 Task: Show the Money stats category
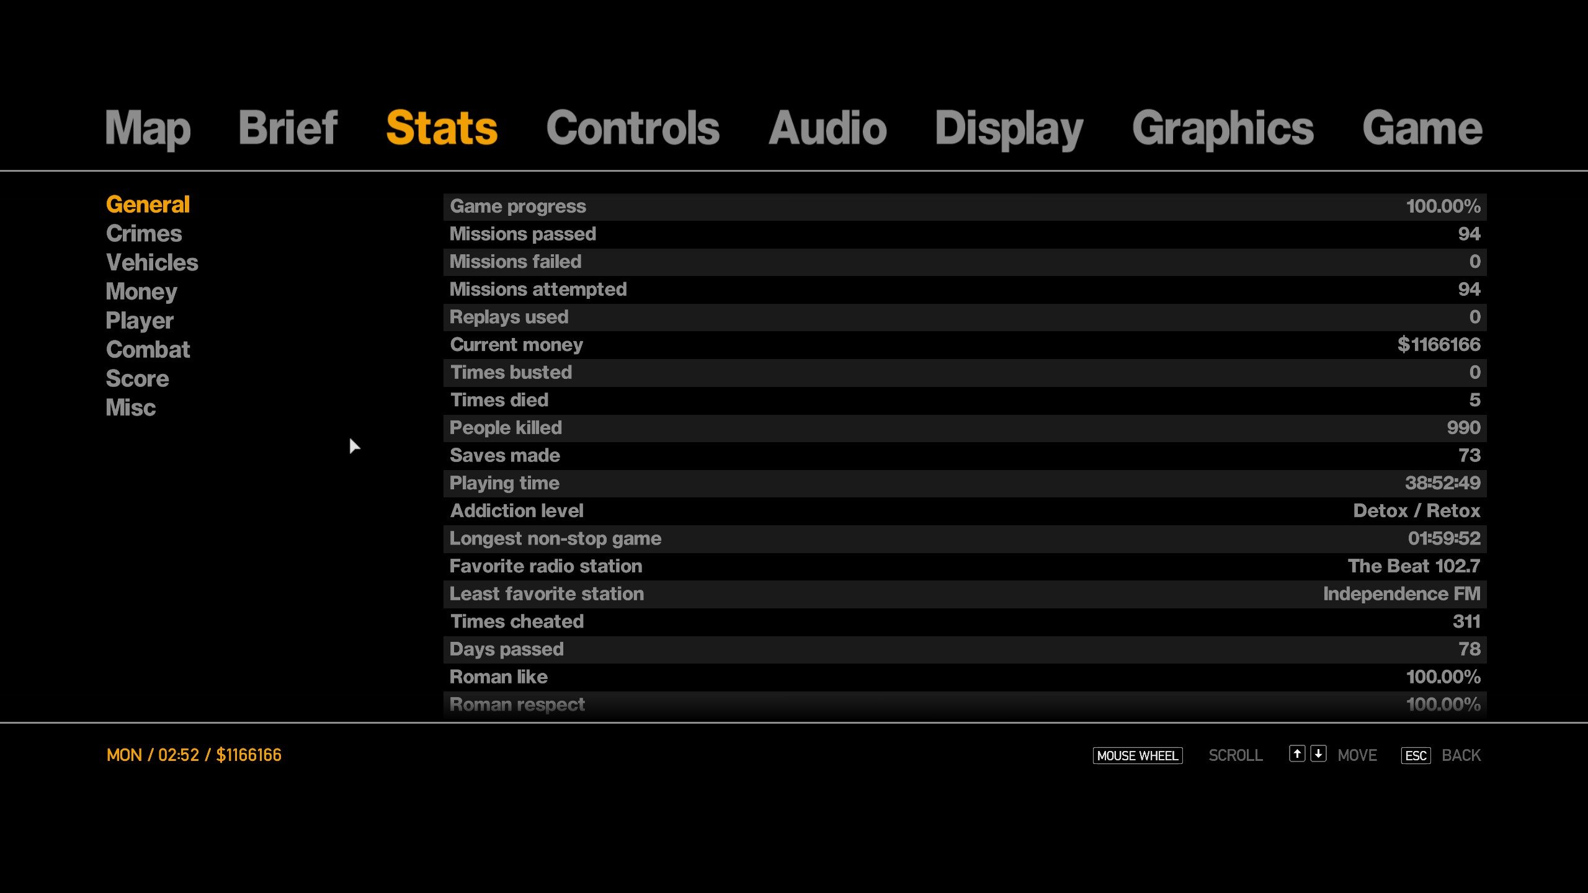coord(141,291)
